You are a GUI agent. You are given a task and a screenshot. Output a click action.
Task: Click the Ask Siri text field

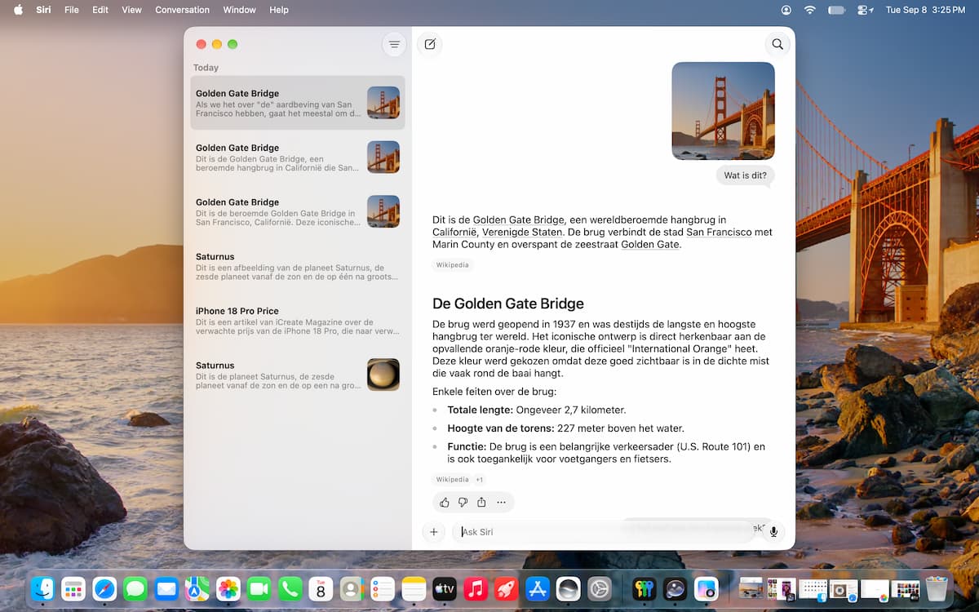click(x=604, y=532)
